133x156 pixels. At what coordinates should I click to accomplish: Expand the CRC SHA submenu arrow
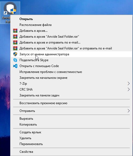click(x=128, y=89)
